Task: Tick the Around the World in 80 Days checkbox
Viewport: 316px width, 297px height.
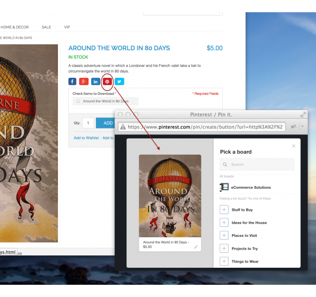Action: (78, 101)
